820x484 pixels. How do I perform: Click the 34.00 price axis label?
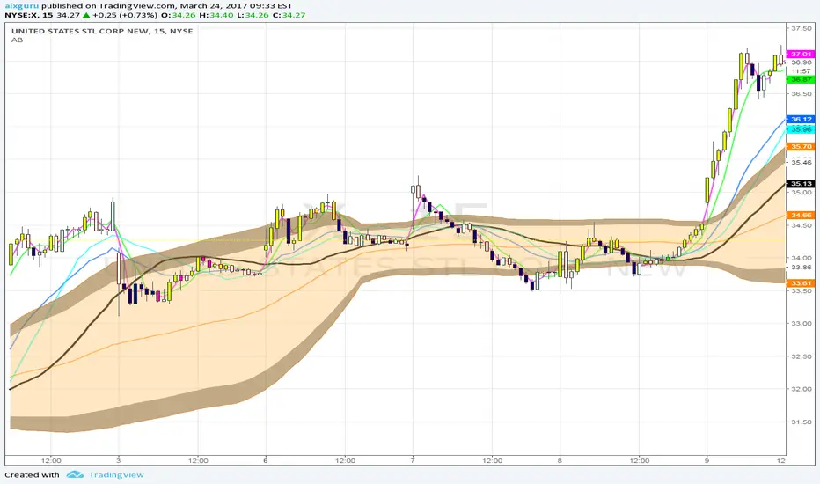(802, 258)
